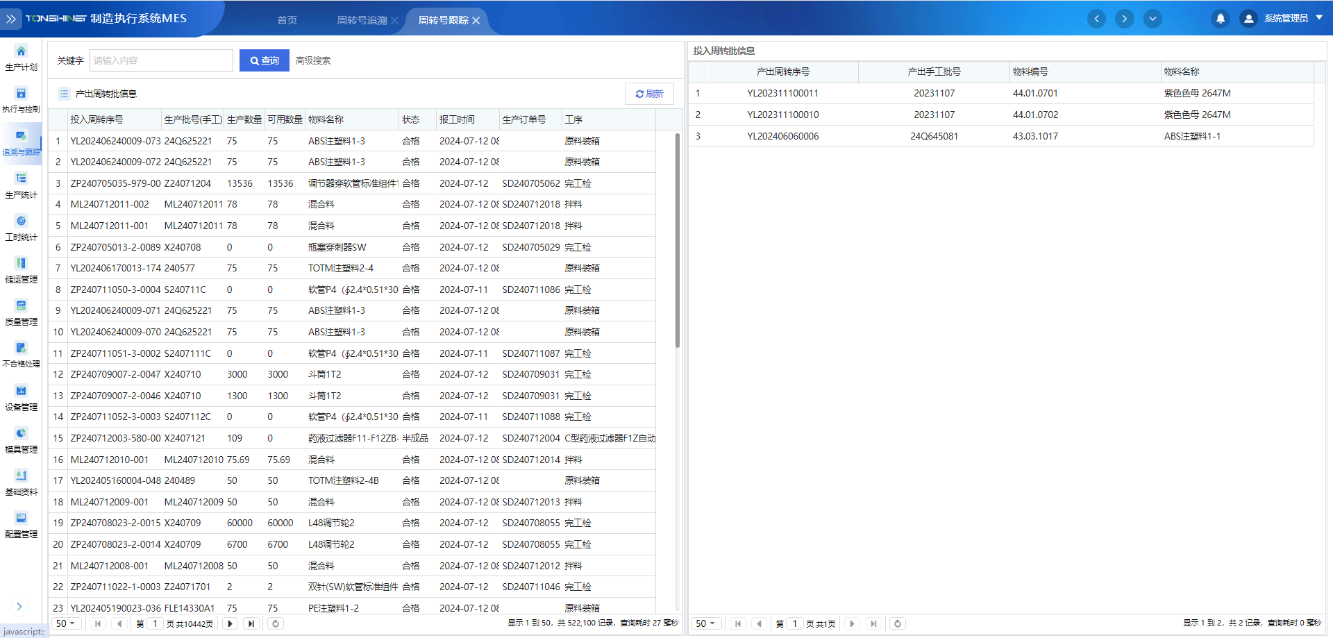Open the tab list dropdown arrow in header
This screenshot has width=1333, height=638.
tap(1152, 19)
